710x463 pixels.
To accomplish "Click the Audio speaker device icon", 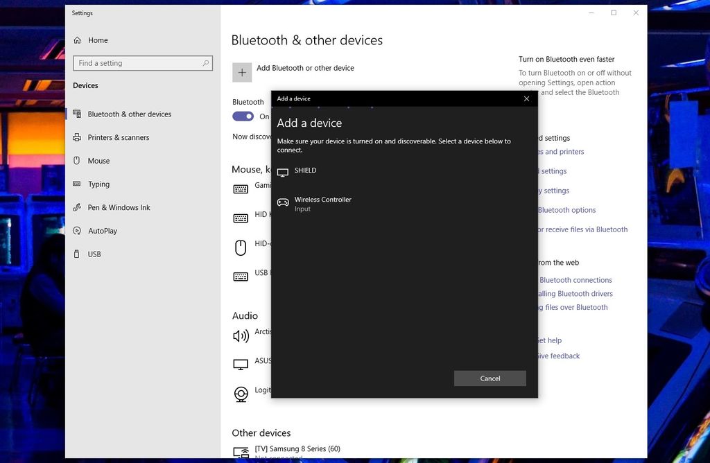I will (241, 336).
